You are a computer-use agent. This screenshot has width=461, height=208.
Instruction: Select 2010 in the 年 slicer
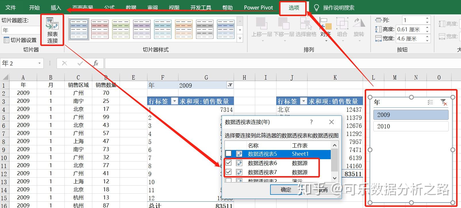click(x=411, y=126)
